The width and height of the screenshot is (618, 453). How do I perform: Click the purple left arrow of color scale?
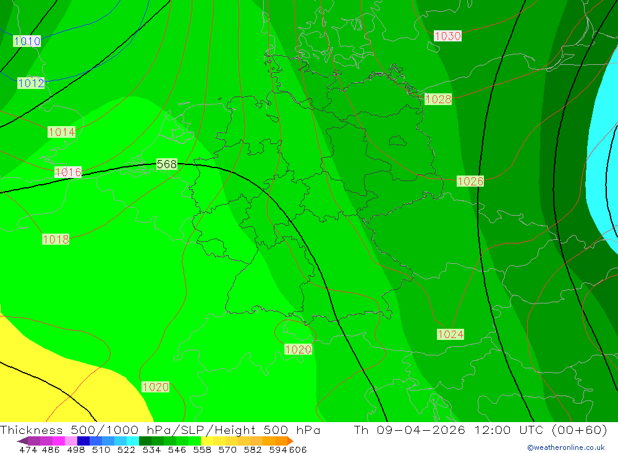tap(22, 441)
